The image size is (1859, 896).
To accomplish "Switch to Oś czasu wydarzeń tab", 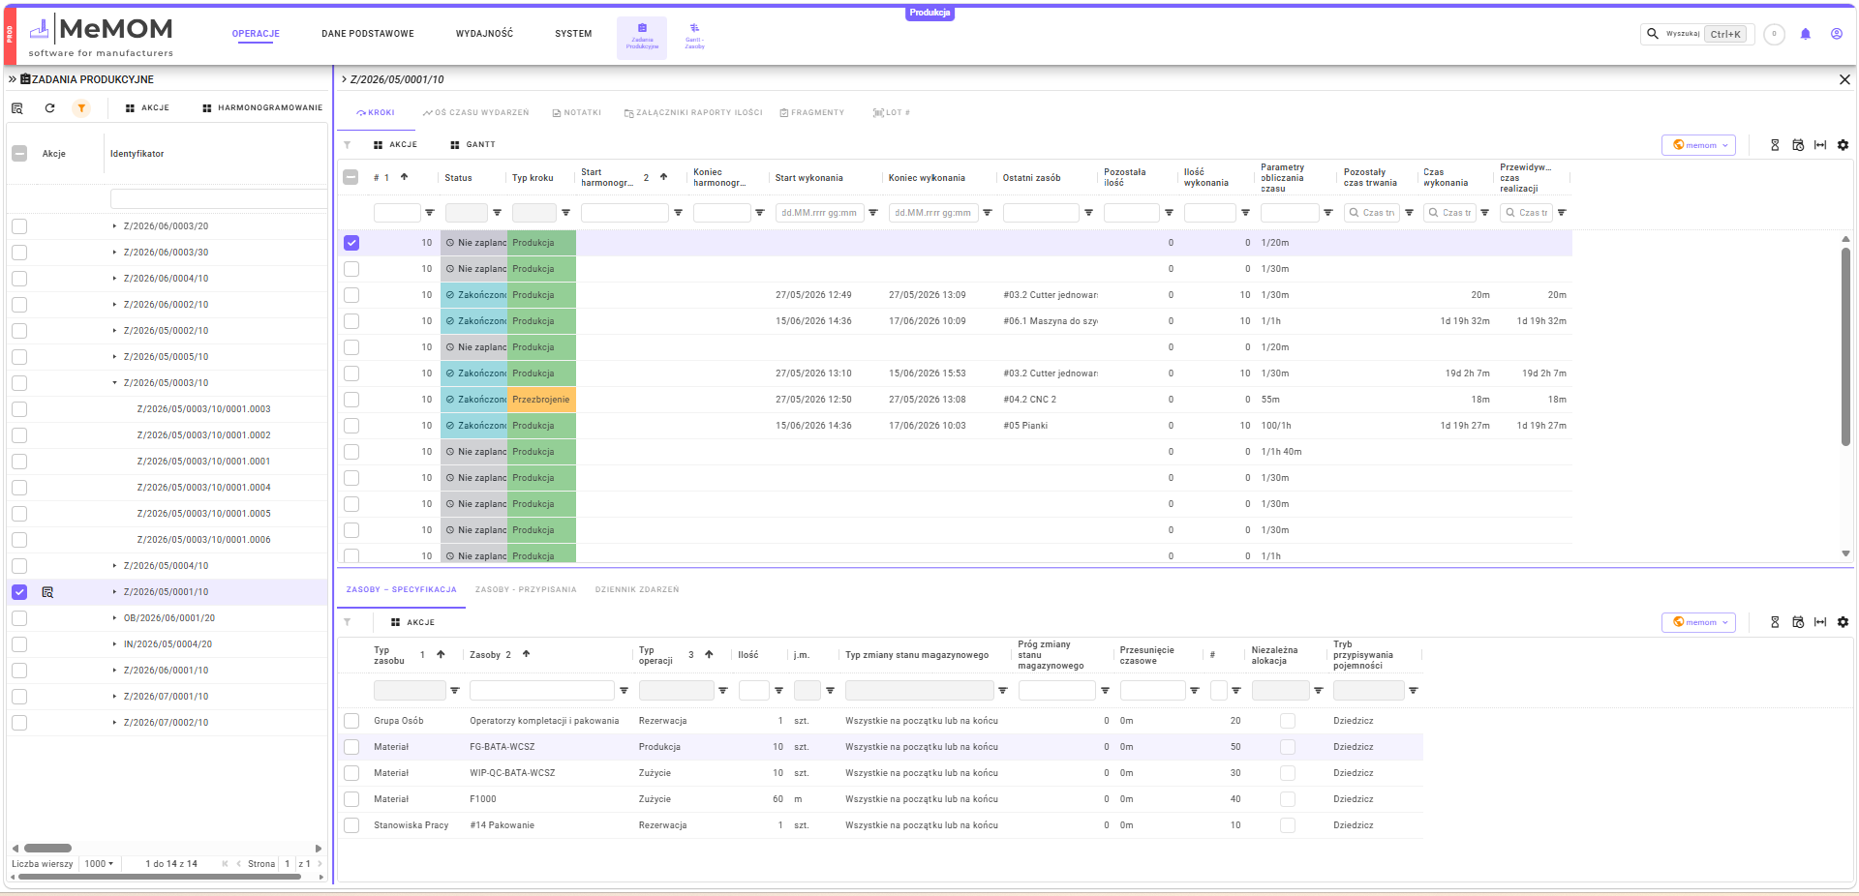I will point(475,113).
